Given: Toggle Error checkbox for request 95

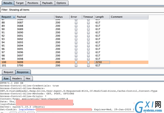Looking at the screenshot, I should click(76, 46).
